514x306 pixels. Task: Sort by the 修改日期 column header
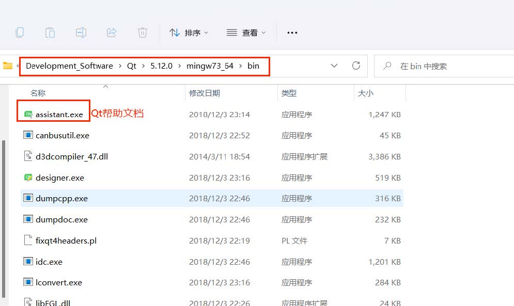(x=205, y=93)
